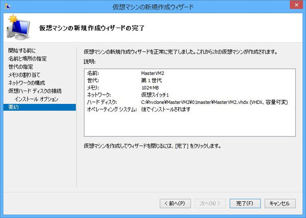Click the computer wizard icon in header
Viewport: 306px width, 218px height.
tap(18, 28)
